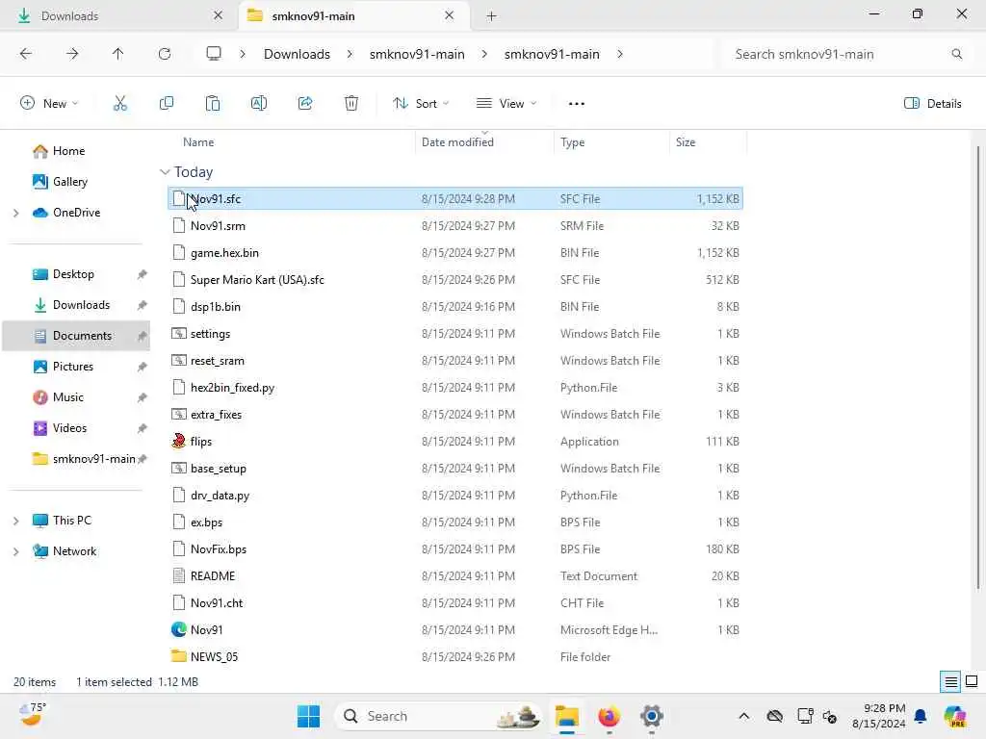Expand the This PC tree node
Image resolution: width=986 pixels, height=739 pixels.
pyautogui.click(x=15, y=521)
